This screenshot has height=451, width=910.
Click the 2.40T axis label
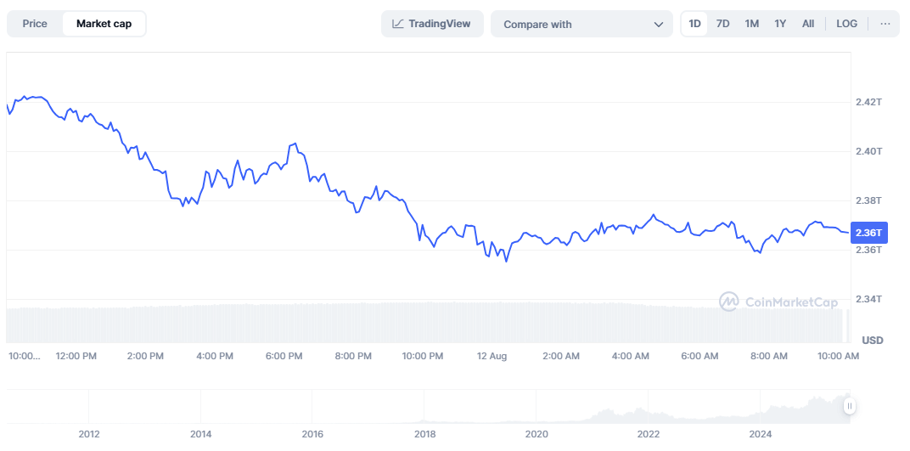click(x=868, y=151)
